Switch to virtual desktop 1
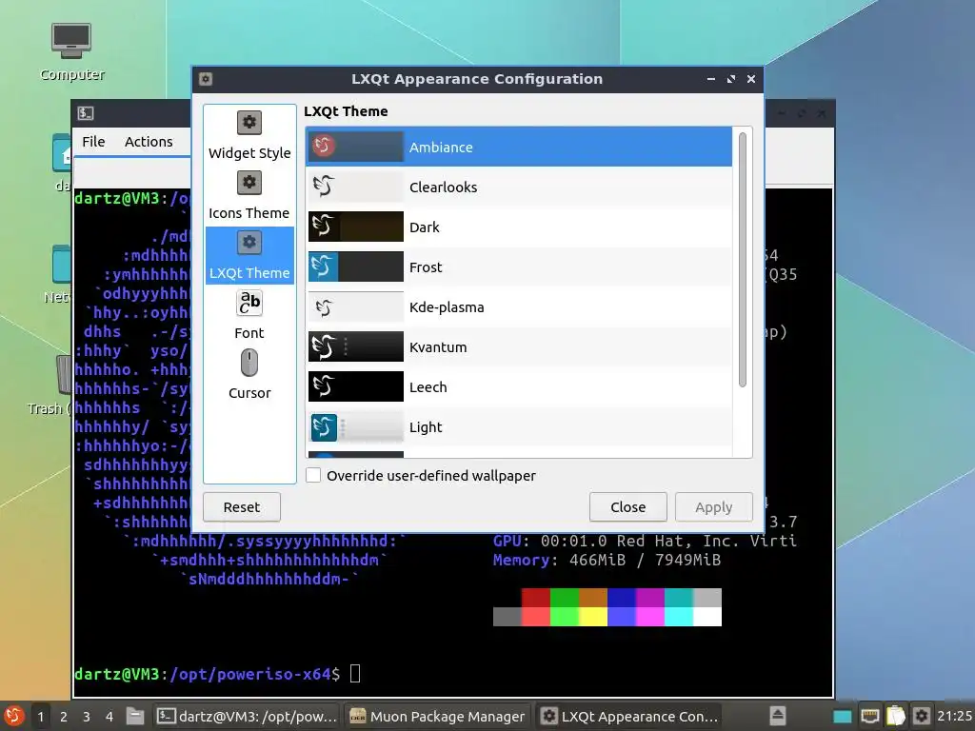The height and width of the screenshot is (731, 975). tap(41, 717)
